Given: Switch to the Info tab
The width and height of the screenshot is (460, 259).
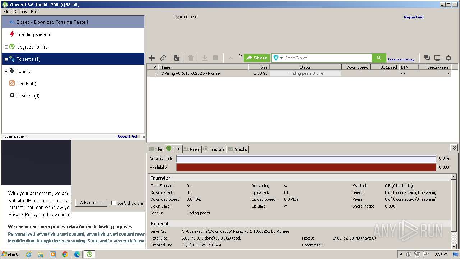Looking at the screenshot, I should click(174, 149).
